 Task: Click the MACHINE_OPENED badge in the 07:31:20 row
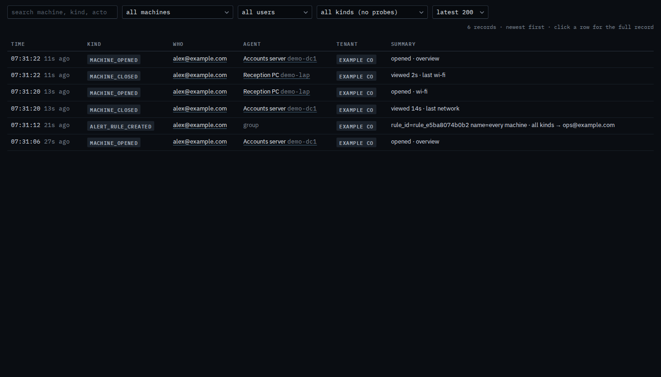point(114,93)
